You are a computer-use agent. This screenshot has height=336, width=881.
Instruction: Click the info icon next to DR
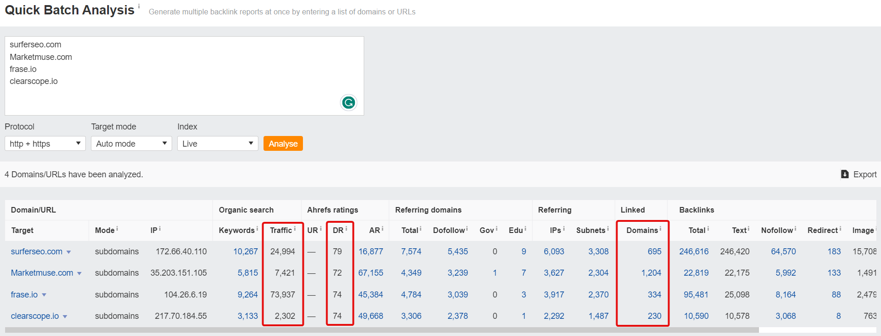(x=346, y=228)
